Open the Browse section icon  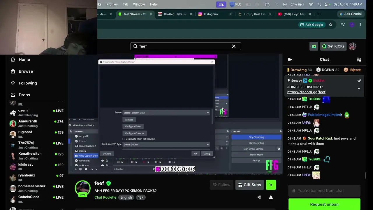tap(13, 71)
